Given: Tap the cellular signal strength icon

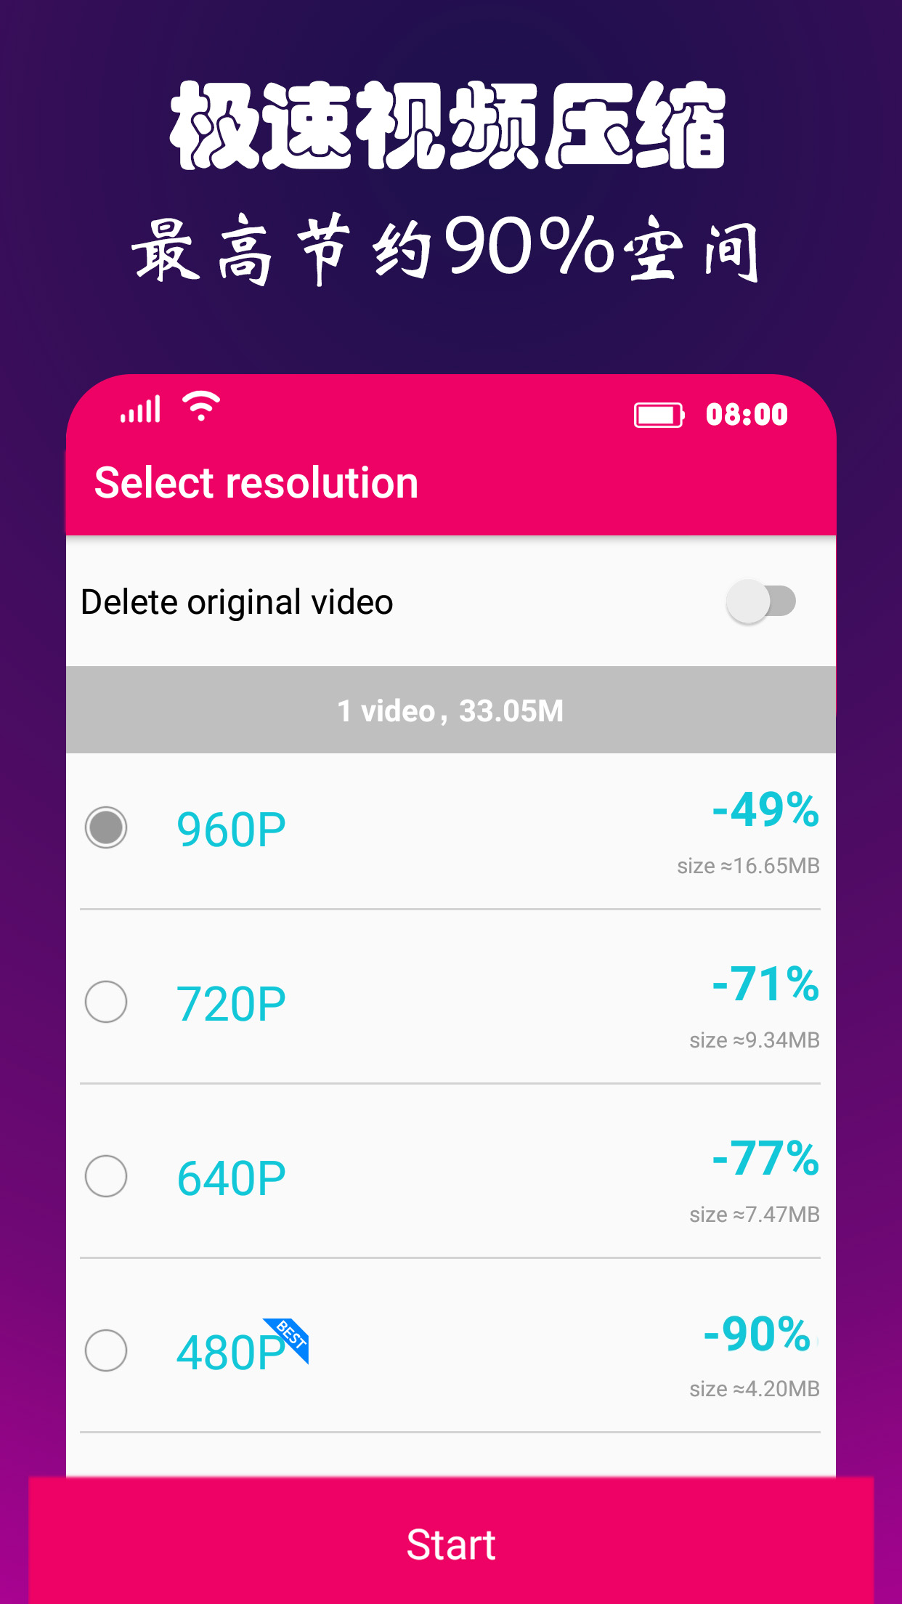Looking at the screenshot, I should point(140,410).
